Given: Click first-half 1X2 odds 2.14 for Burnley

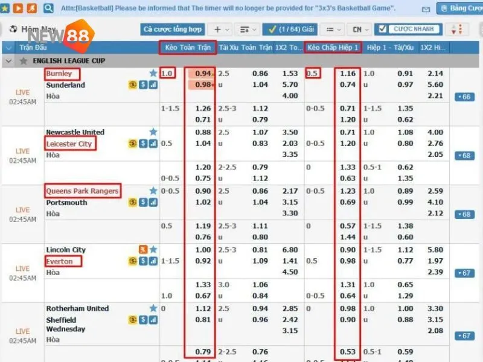Looking at the screenshot, I should point(435,74).
